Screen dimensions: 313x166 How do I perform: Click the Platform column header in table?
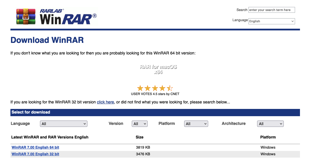pos(268,137)
